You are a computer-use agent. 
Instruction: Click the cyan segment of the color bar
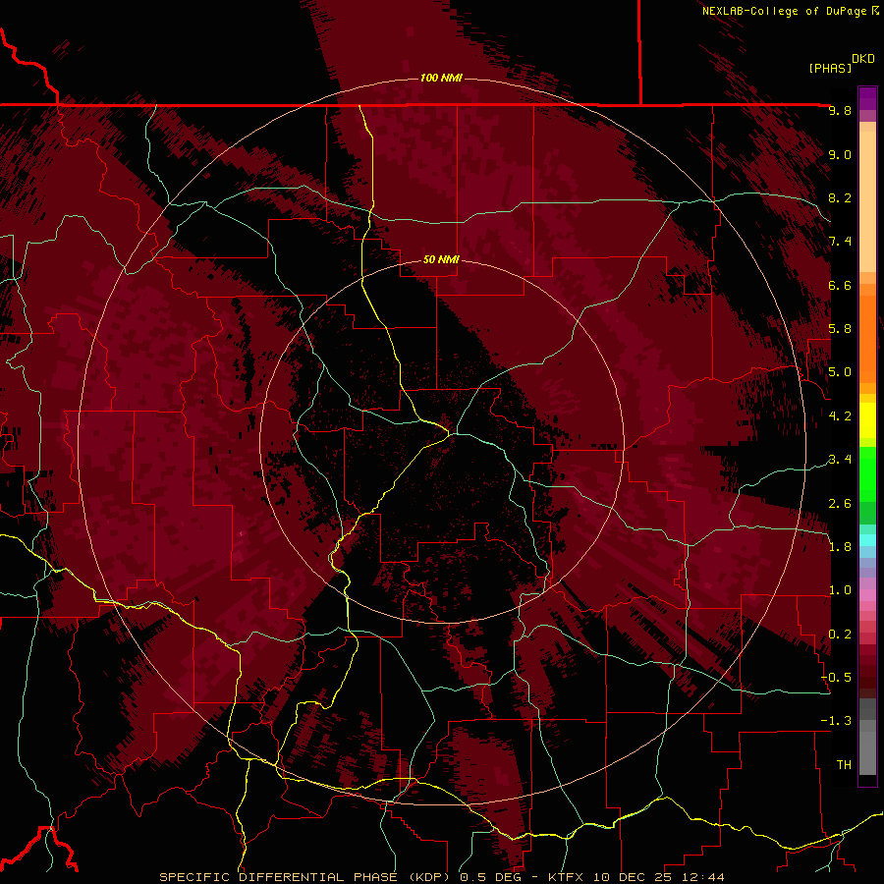867,540
